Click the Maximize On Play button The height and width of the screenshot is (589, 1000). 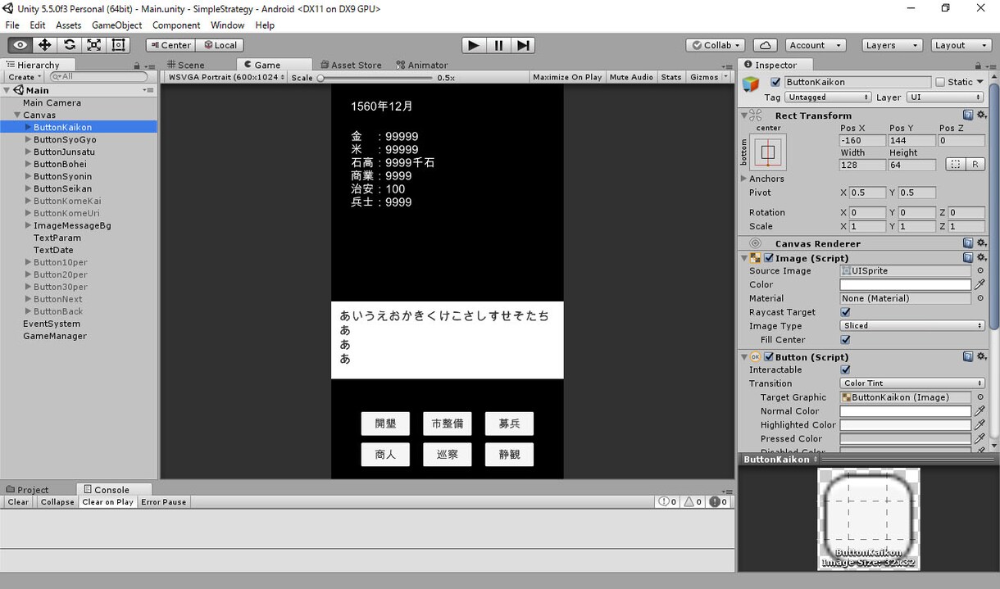pyautogui.click(x=567, y=77)
